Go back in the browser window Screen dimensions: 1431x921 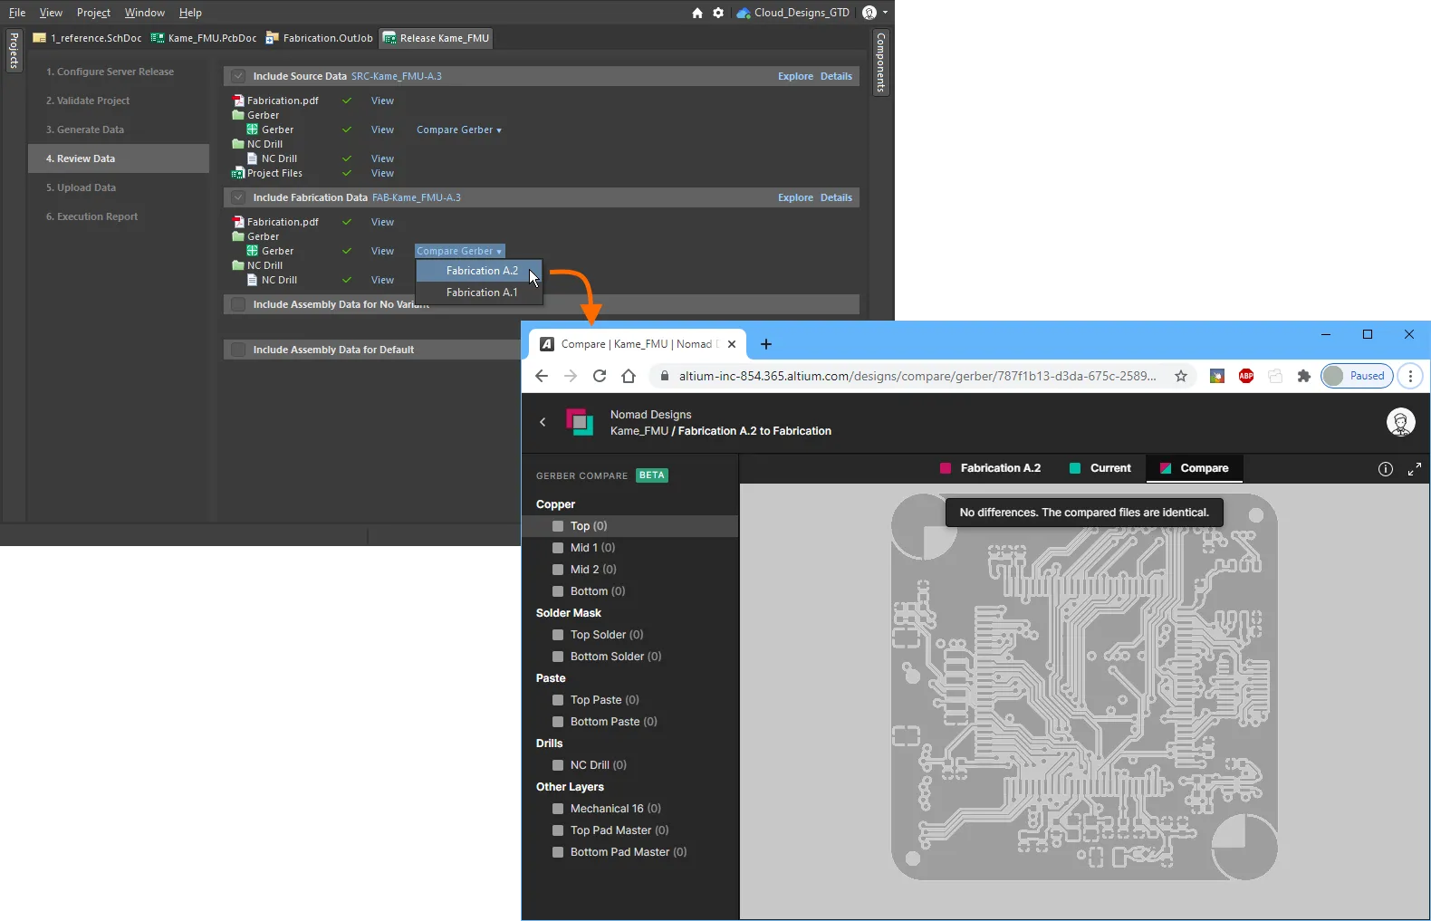tap(542, 376)
